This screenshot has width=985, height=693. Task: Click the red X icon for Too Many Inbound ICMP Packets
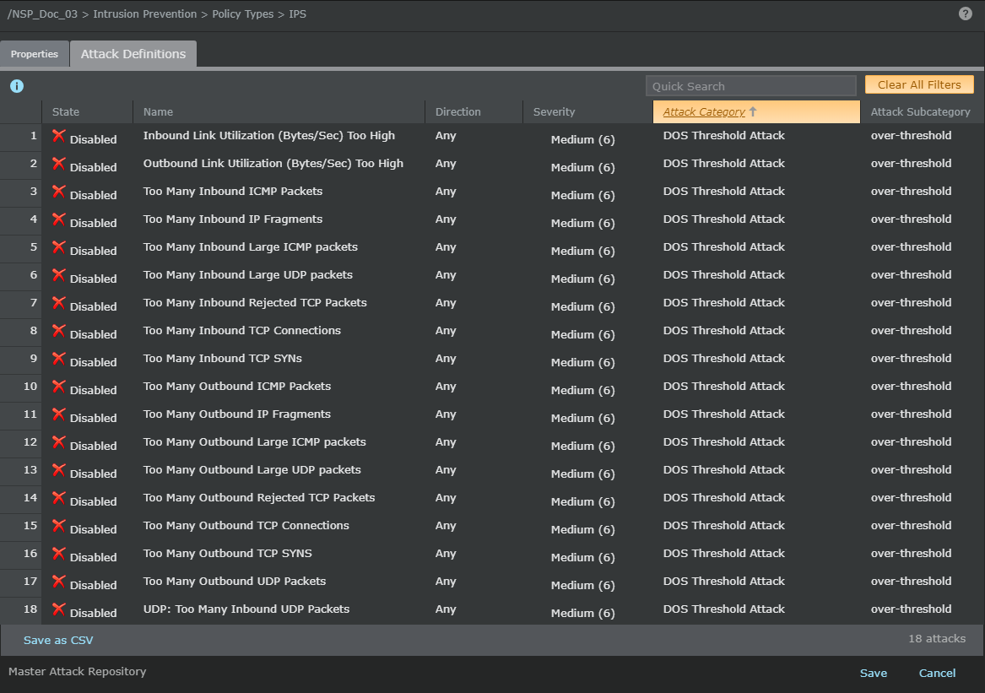click(59, 192)
